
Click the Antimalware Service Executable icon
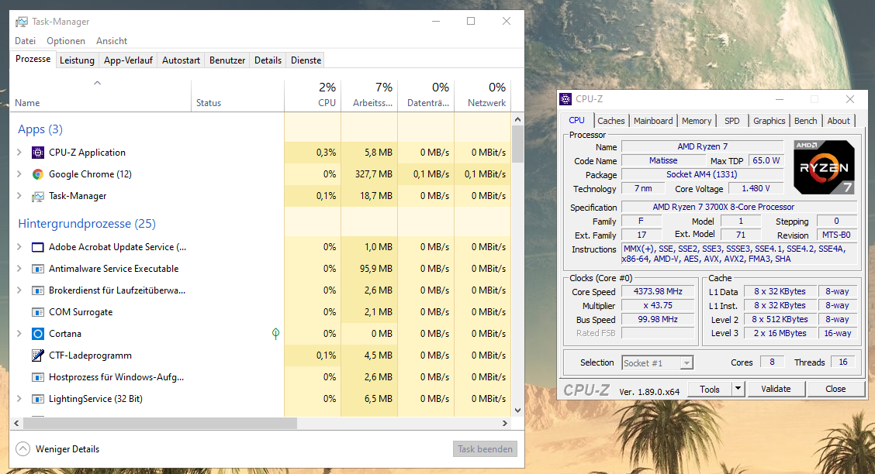[x=38, y=269]
